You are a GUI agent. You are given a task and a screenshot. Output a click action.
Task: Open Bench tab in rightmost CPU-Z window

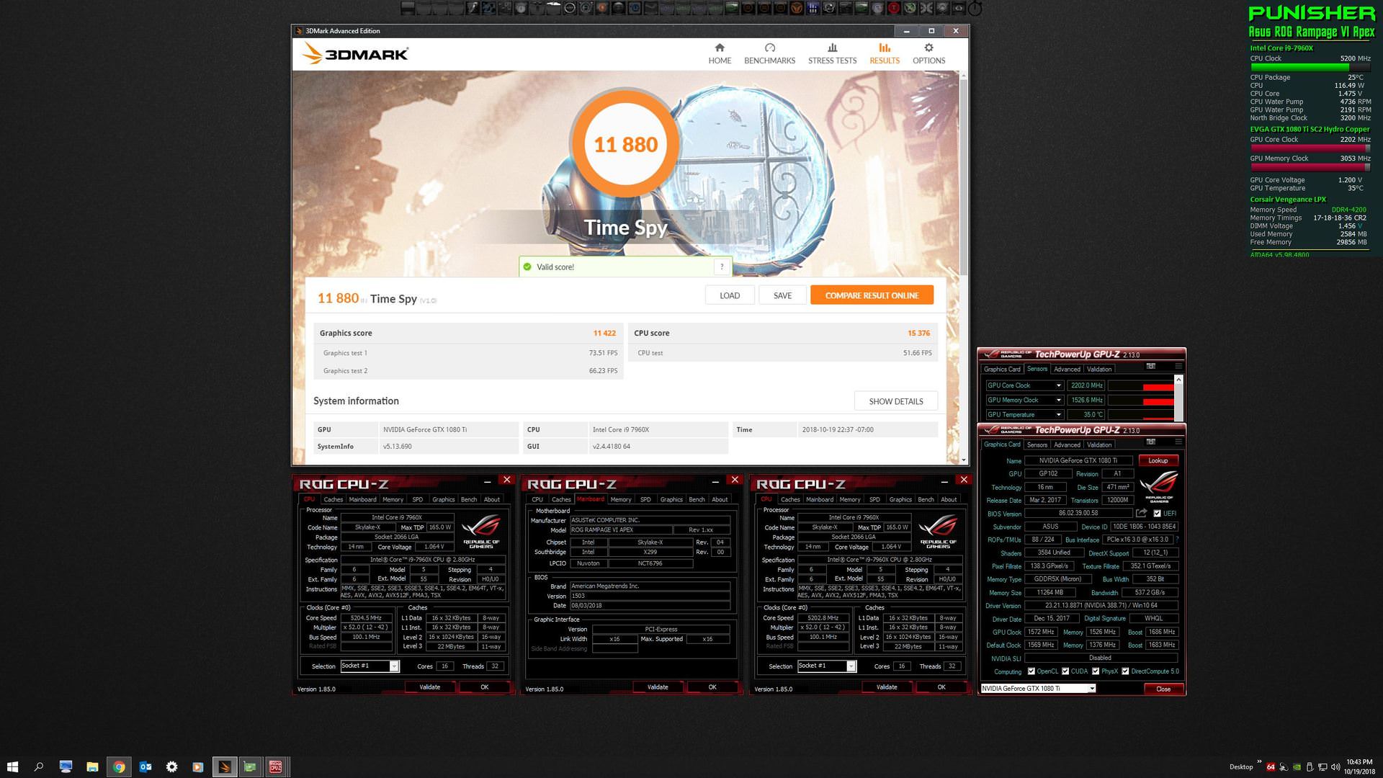(926, 499)
